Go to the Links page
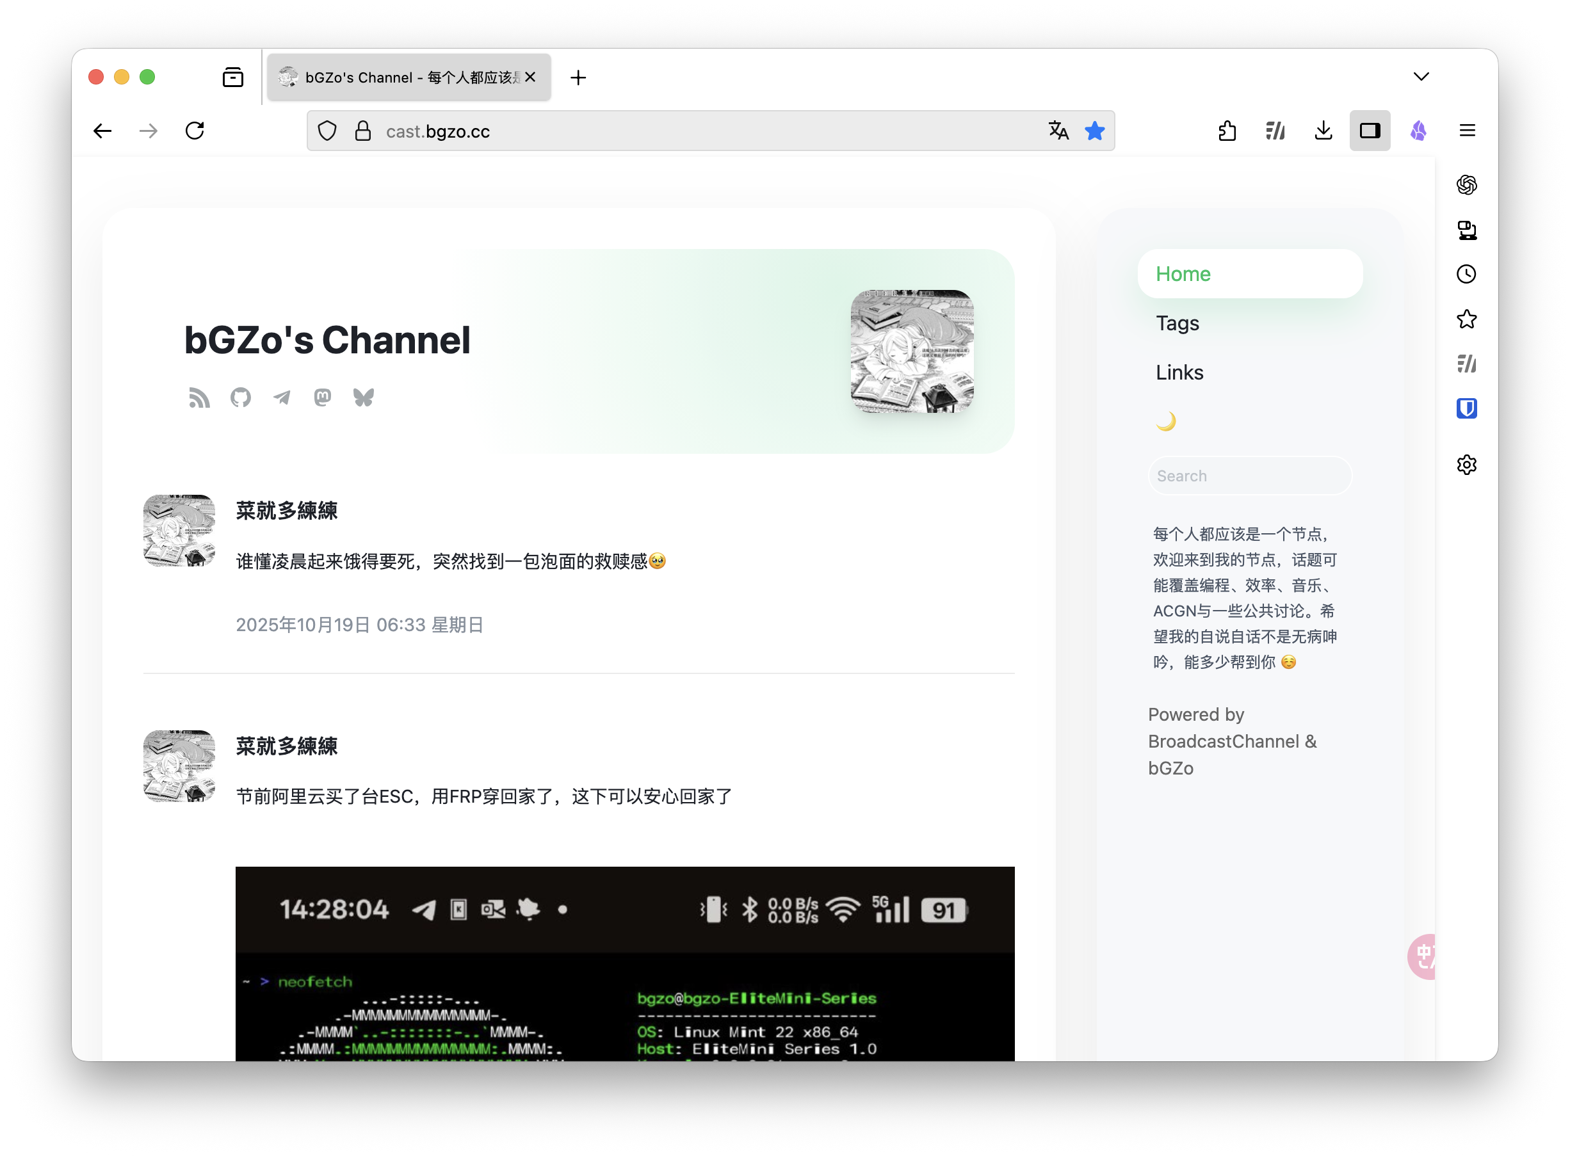 point(1179,373)
